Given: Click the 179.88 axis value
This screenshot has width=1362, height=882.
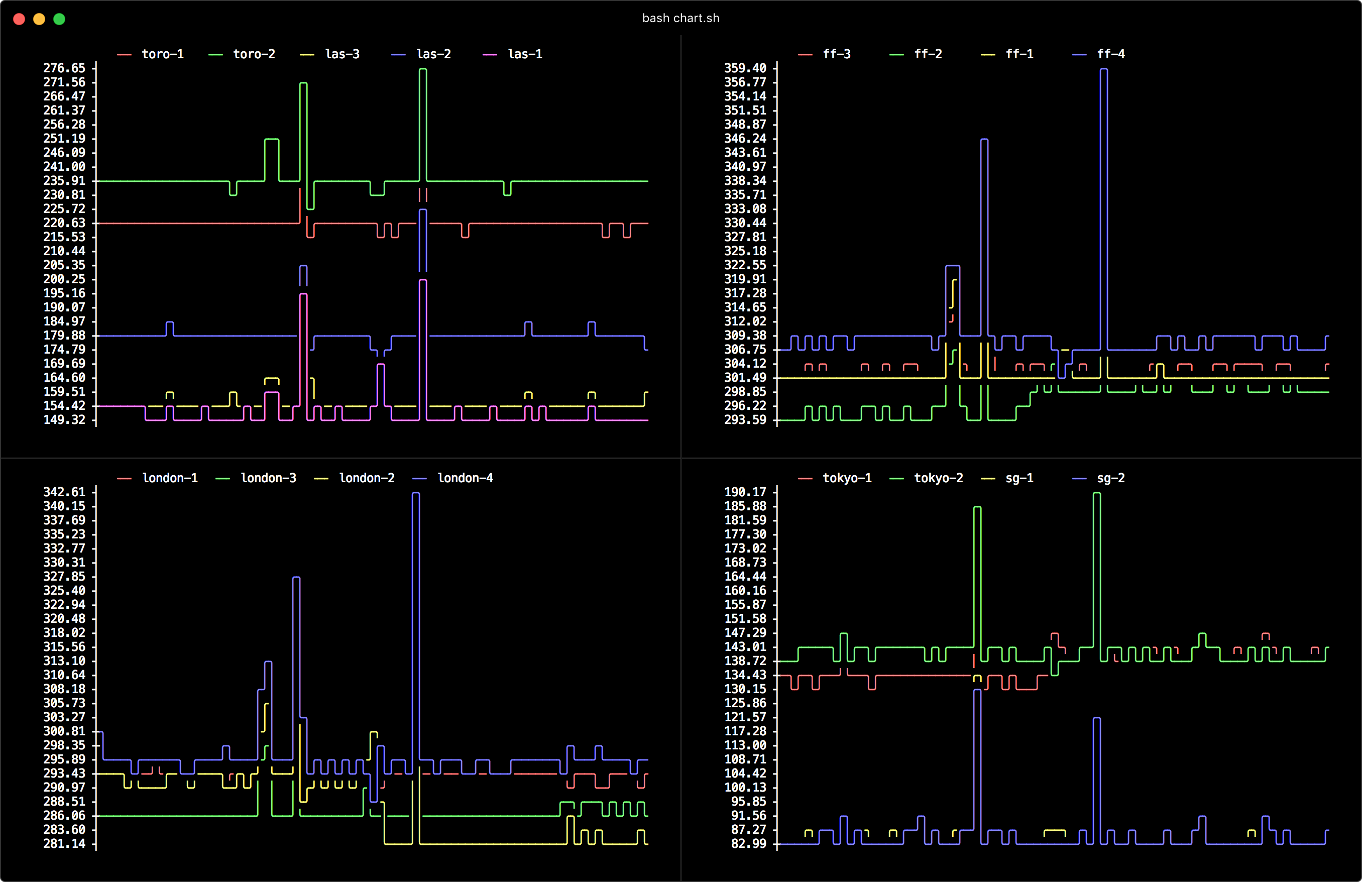Looking at the screenshot, I should [64, 336].
